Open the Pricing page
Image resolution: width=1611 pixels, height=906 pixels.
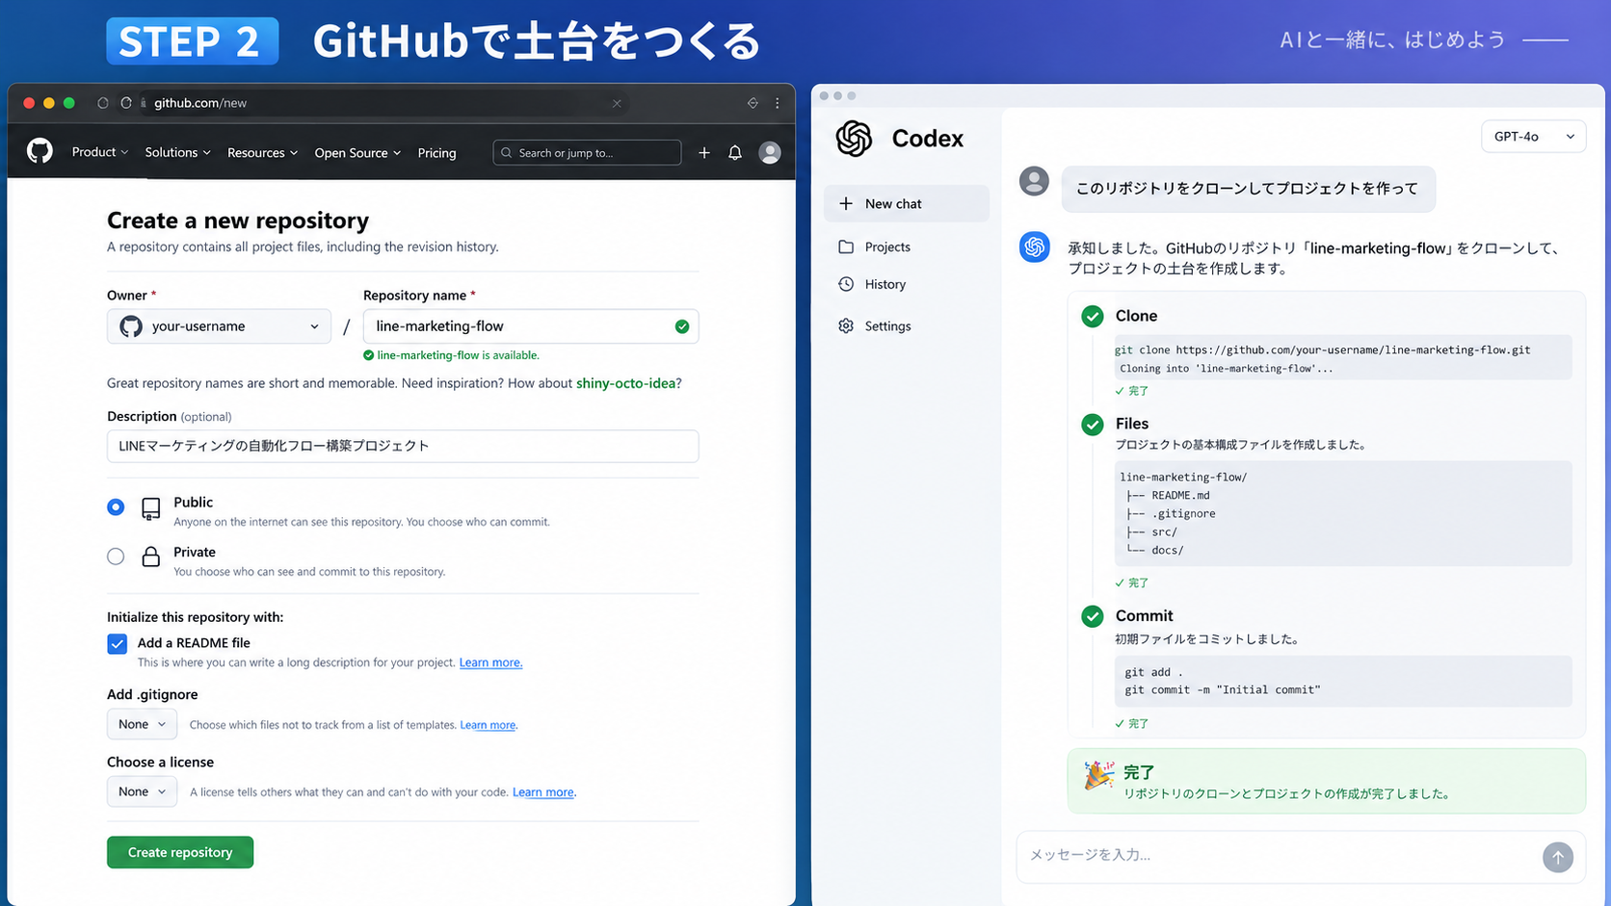point(436,152)
